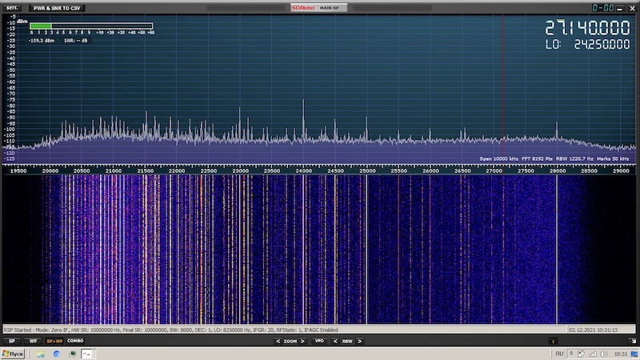Decrease RBW with left arrow
Viewport: 640px width, 360px height.
tap(336, 341)
